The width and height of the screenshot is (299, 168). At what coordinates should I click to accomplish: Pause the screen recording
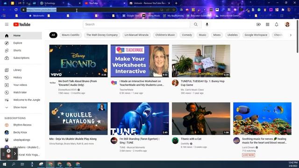[x=8, y=151]
